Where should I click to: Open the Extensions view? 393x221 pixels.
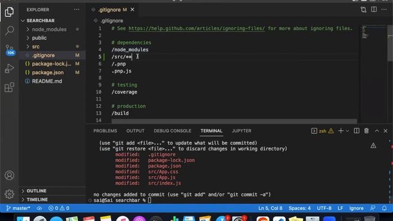click(9, 87)
